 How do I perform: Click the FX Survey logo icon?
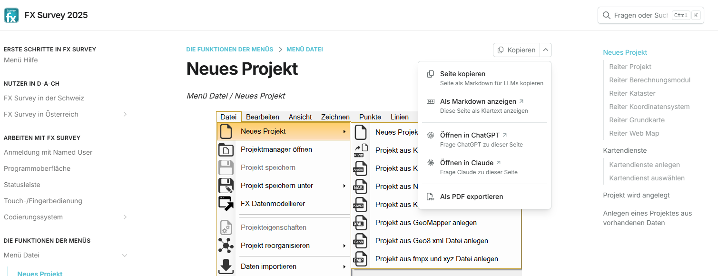[x=11, y=15]
